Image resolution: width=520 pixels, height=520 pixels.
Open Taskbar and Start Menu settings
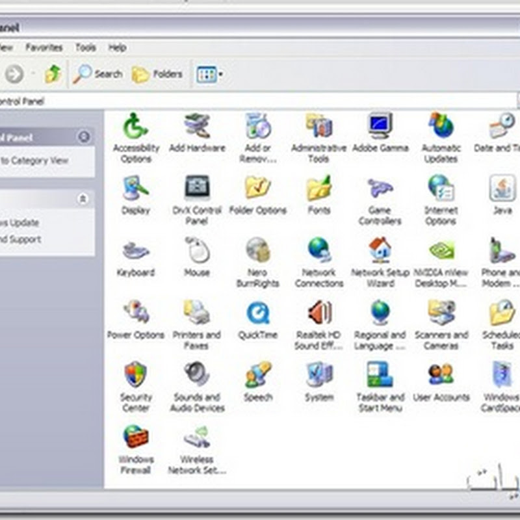(380, 387)
